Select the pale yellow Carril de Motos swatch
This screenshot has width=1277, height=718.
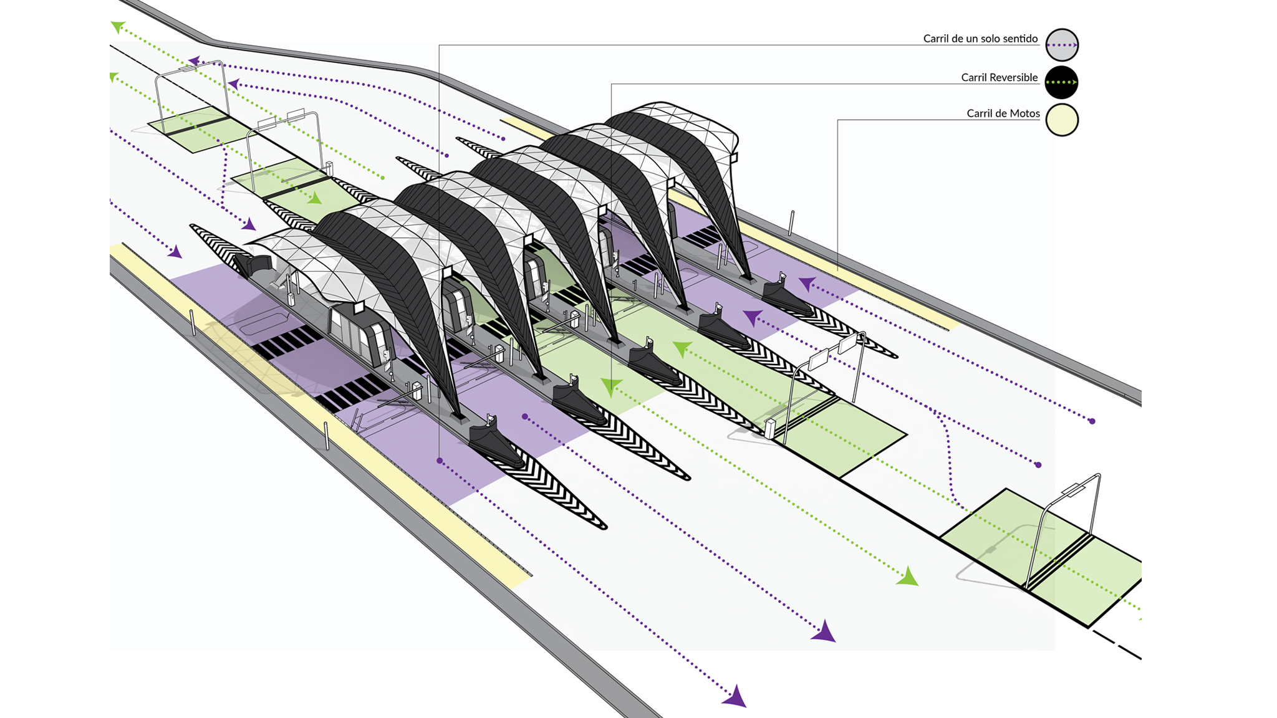click(1062, 120)
